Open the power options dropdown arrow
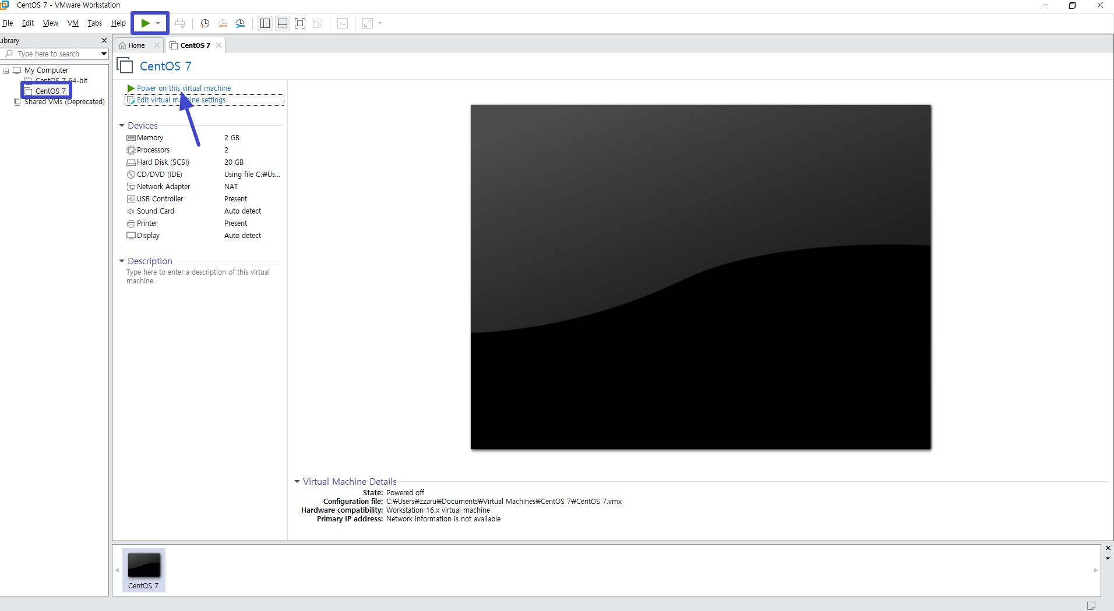Viewport: 1114px width, 611px height. coord(158,23)
